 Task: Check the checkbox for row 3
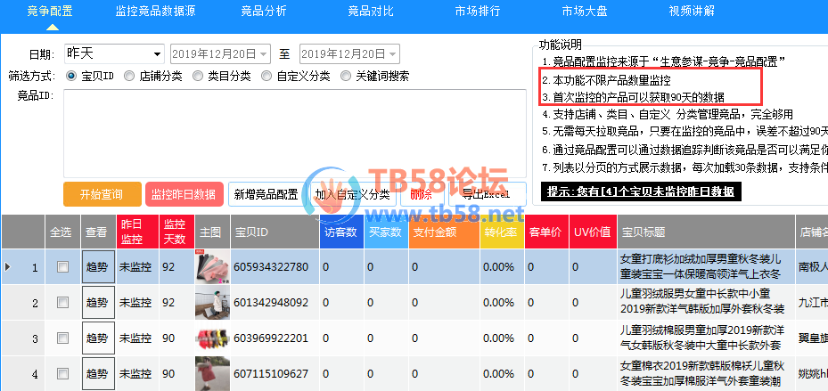62,338
